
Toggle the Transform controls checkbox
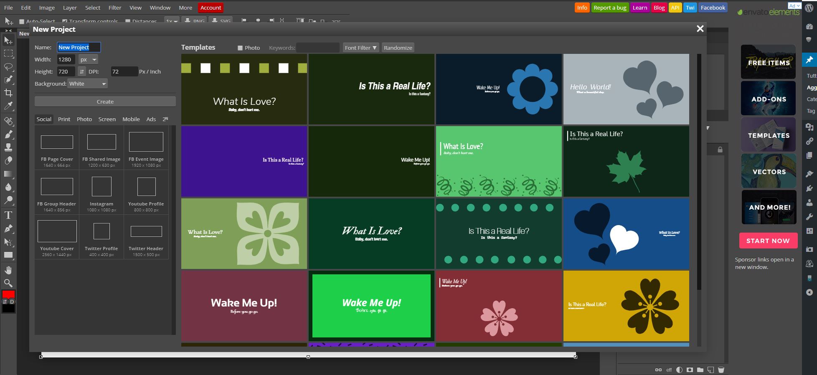pyautogui.click(x=65, y=21)
